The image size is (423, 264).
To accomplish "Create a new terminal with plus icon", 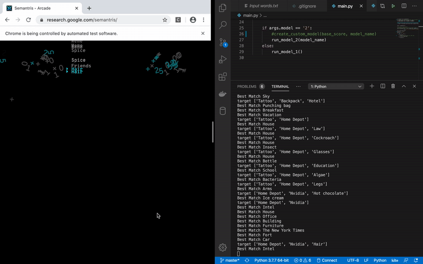I will coord(372,86).
